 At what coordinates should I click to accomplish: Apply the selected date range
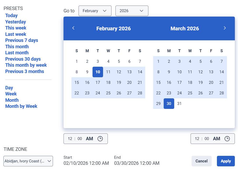coord(226,161)
